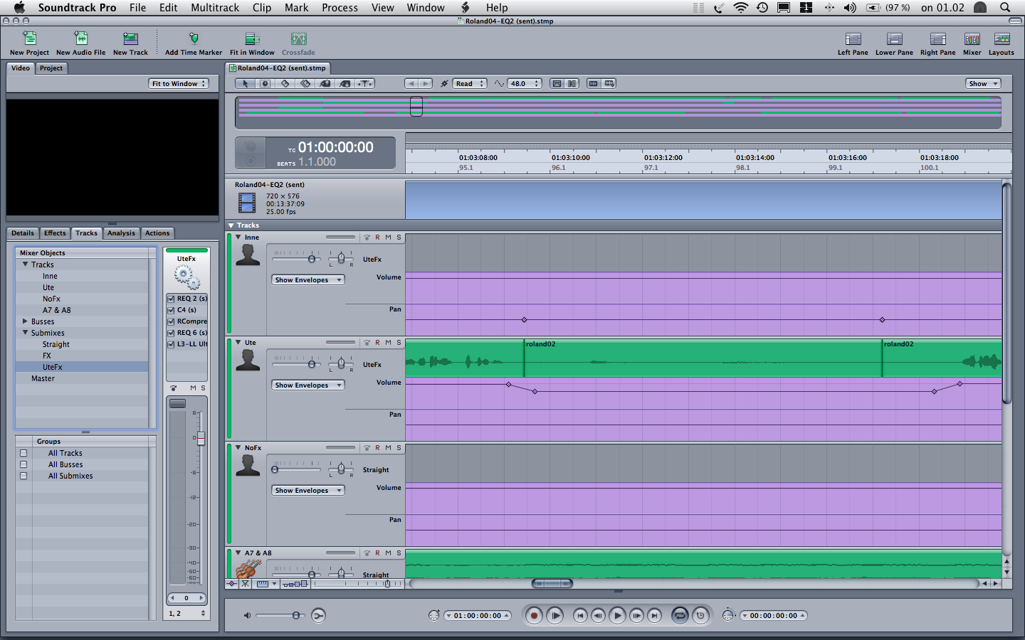
Task: Open the Process menu
Action: tap(340, 8)
